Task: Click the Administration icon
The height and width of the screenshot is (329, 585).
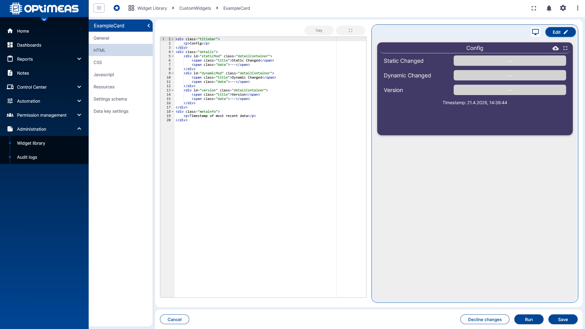Action: (10, 129)
